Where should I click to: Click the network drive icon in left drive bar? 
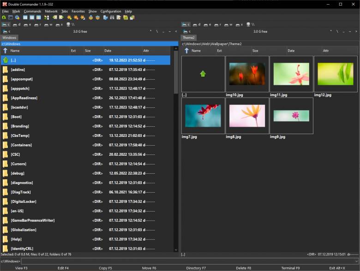click(69, 24)
